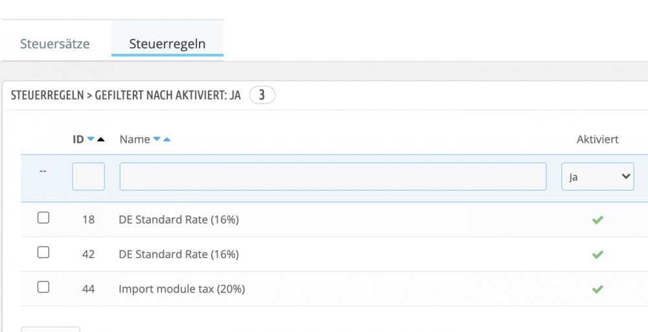Focus the ID filter field
Screen dimensions: 648x332
coord(88,176)
